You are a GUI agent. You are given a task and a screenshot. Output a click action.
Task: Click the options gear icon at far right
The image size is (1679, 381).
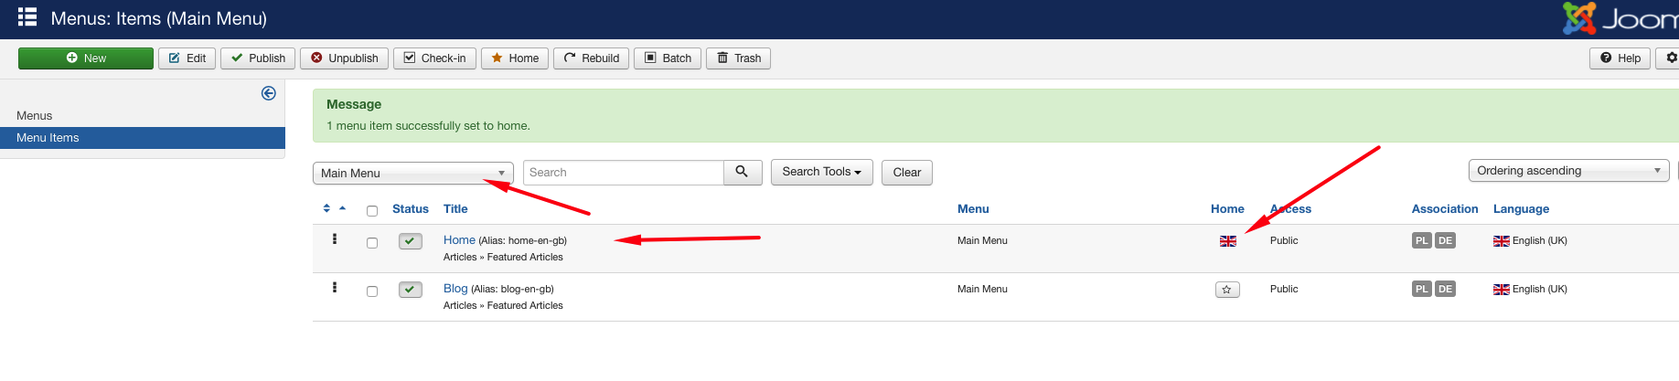1670,58
